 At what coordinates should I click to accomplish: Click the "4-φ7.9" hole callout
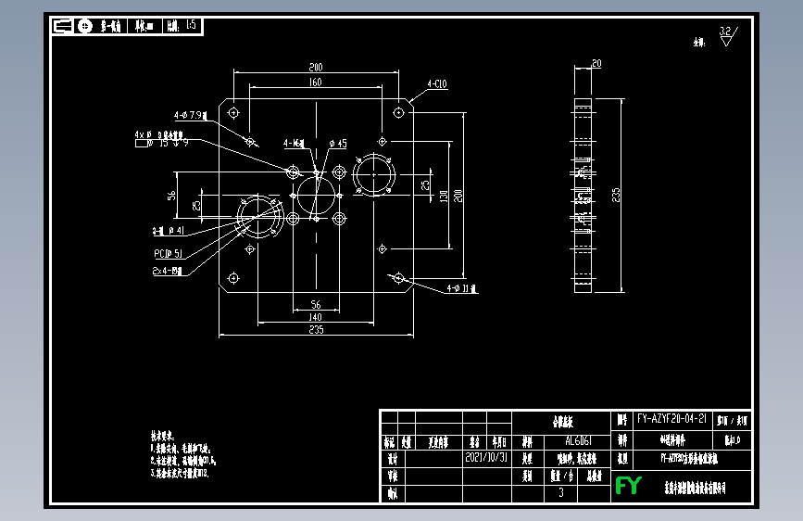[190, 115]
